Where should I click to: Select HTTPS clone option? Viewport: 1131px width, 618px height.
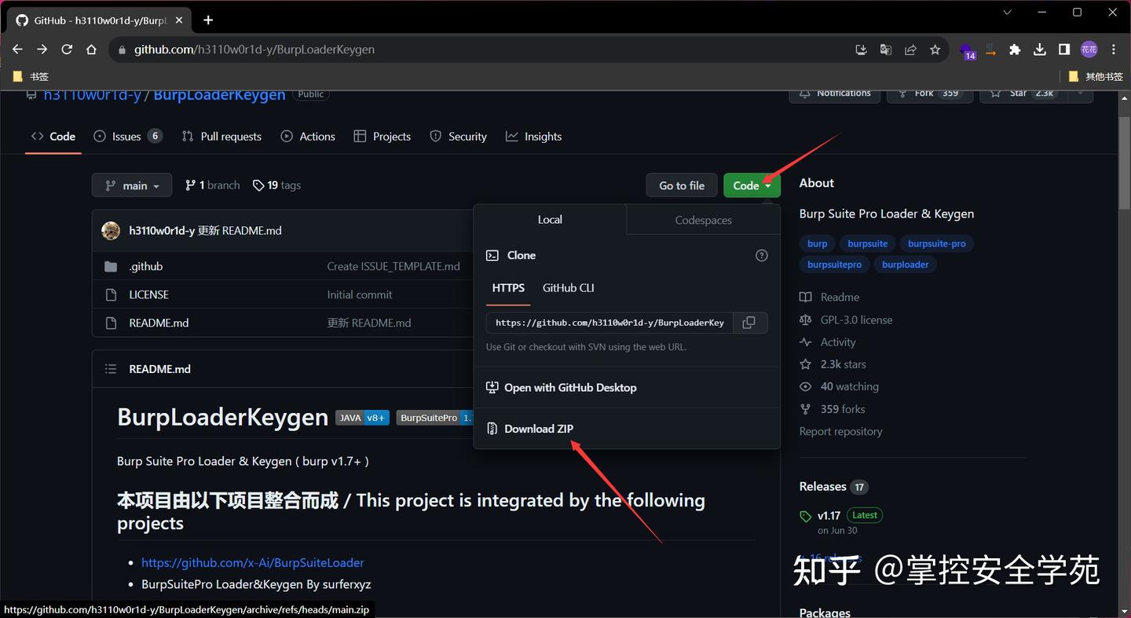point(508,288)
